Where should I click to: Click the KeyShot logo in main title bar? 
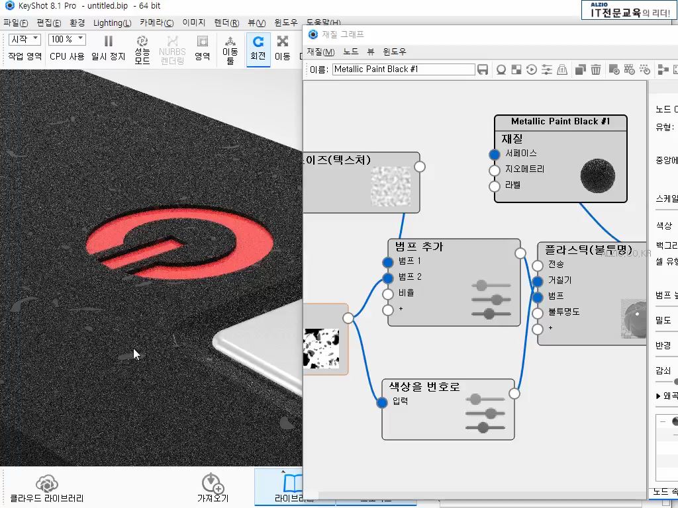9,5
